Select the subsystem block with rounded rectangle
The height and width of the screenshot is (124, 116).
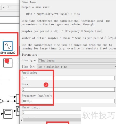8,114
